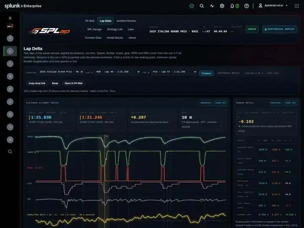Click the 2025 ITALIAN GRAND PRIX · RACE header text
Screen dimensions: 304x228
(x=174, y=31)
